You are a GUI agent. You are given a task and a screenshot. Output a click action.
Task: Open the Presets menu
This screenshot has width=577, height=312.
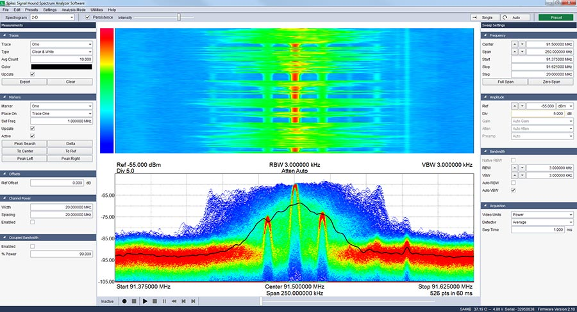pos(31,10)
